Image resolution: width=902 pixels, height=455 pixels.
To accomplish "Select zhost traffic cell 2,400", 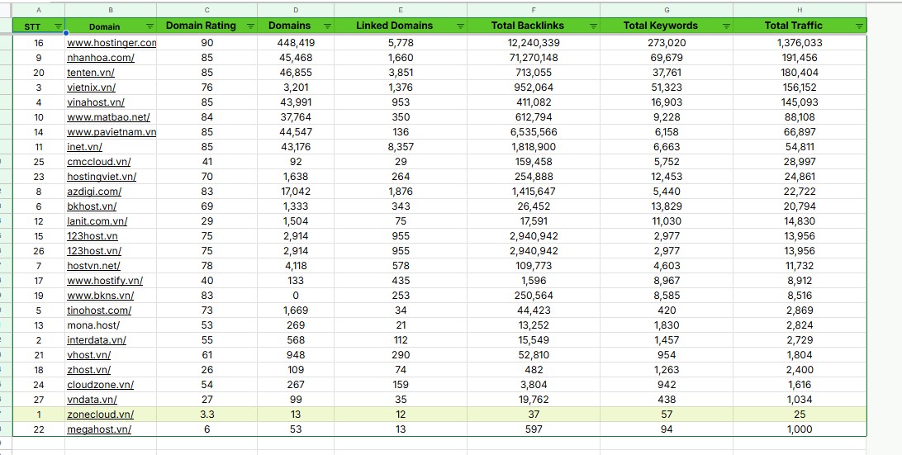I will [x=800, y=371].
